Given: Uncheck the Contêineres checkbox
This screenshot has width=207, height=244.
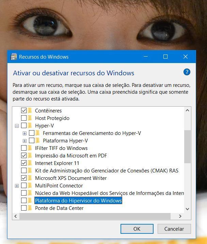Looking at the screenshot, I should pyautogui.click(x=24, y=110).
